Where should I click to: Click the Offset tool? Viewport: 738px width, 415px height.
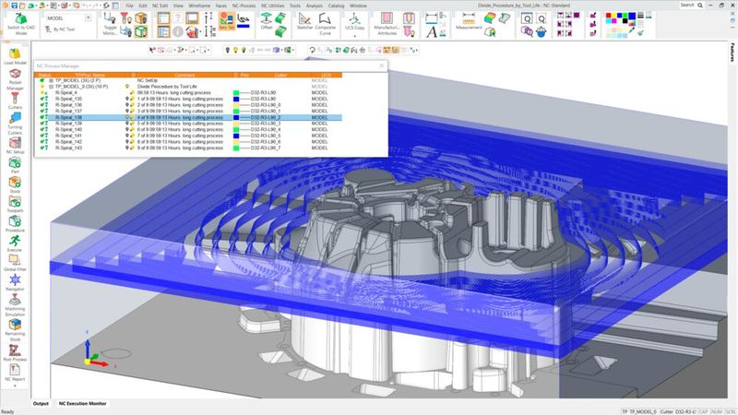[x=267, y=21]
